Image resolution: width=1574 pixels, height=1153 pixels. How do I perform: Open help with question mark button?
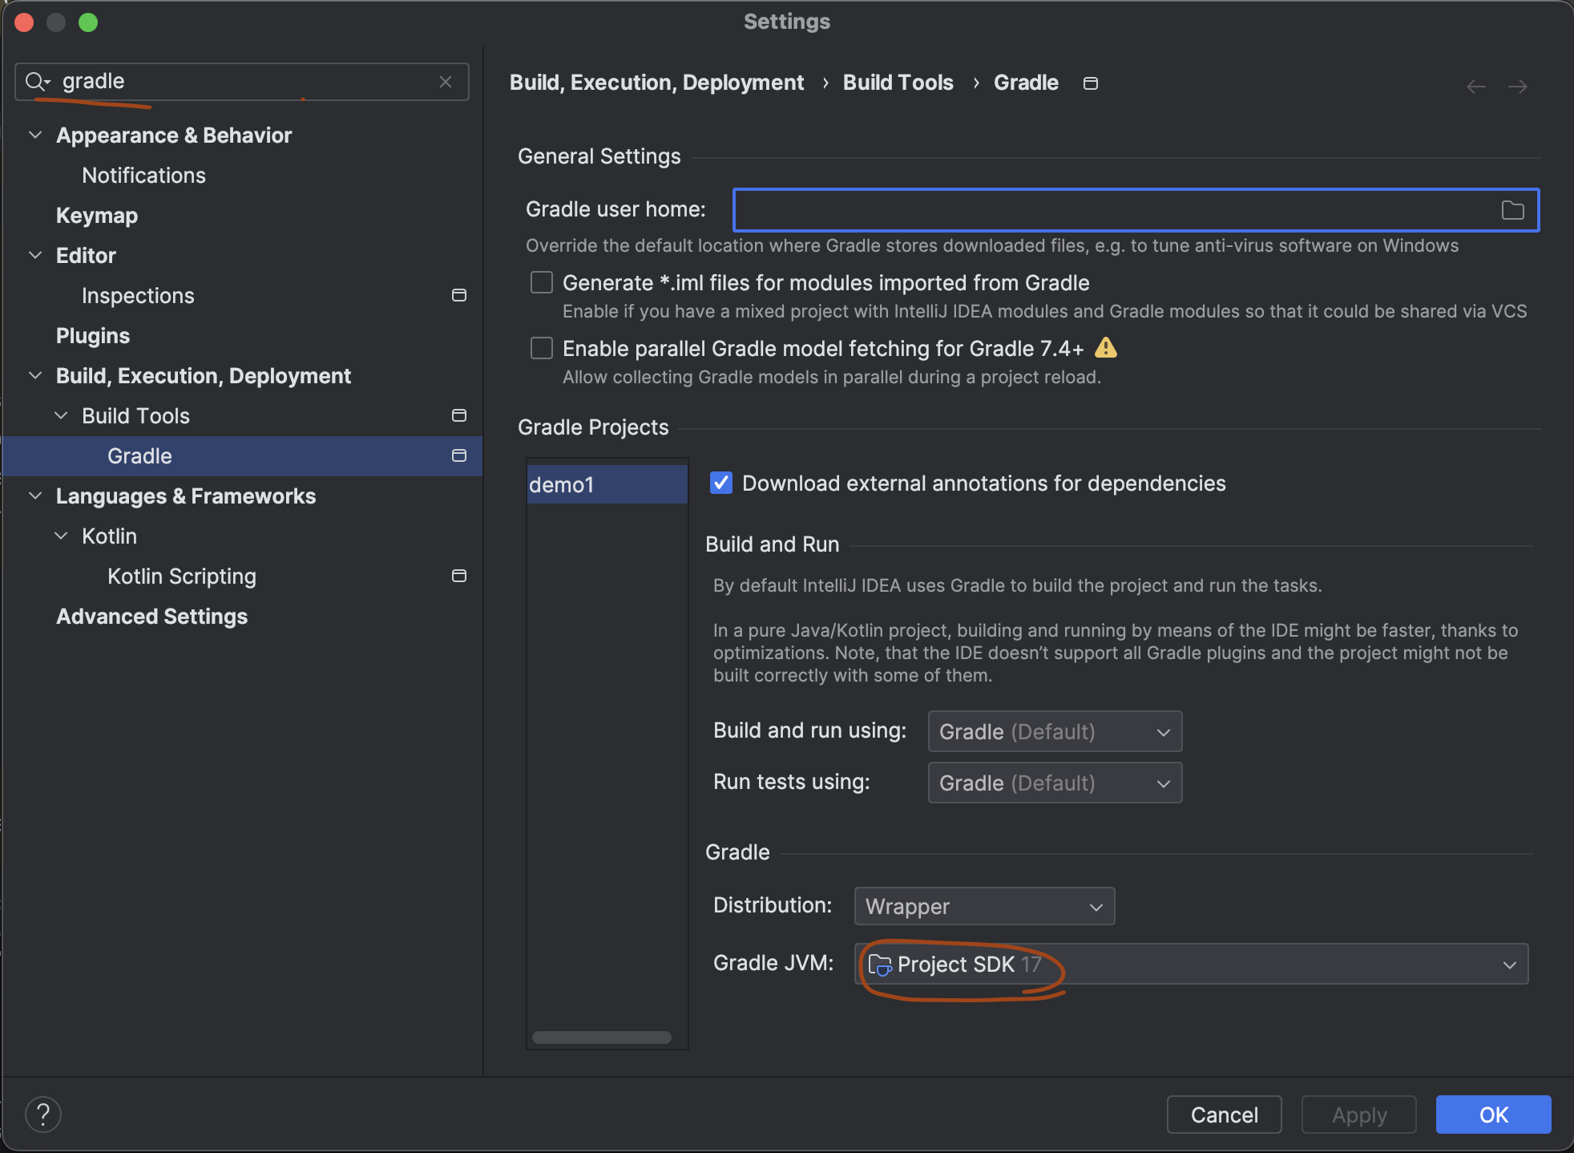click(43, 1115)
